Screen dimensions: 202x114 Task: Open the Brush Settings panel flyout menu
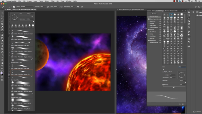[185, 11]
